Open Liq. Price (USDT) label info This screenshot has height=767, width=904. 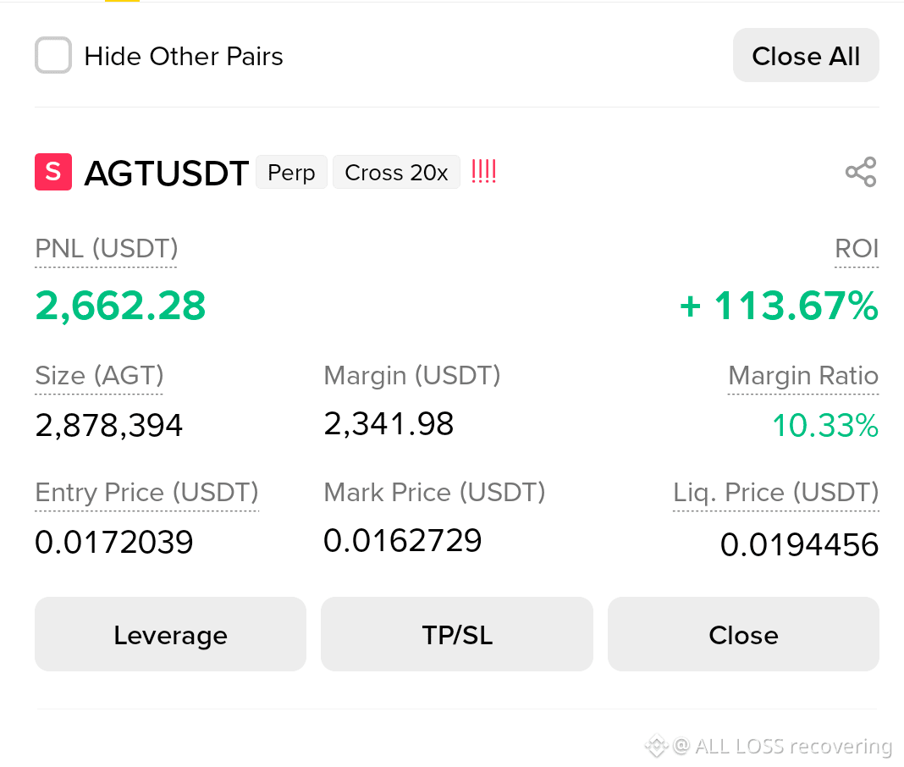775,493
